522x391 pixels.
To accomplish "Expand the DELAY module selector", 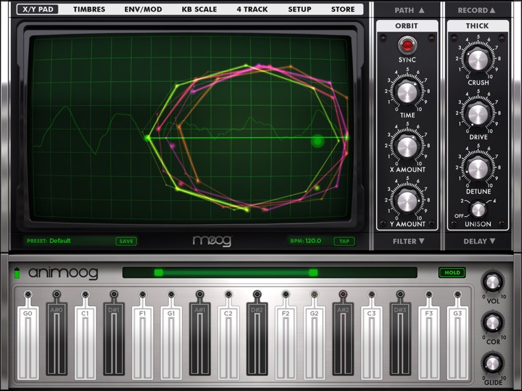I will point(479,241).
